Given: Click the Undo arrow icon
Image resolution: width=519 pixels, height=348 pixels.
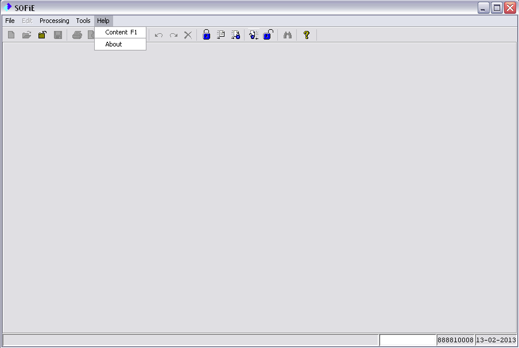Looking at the screenshot, I should click(158, 35).
